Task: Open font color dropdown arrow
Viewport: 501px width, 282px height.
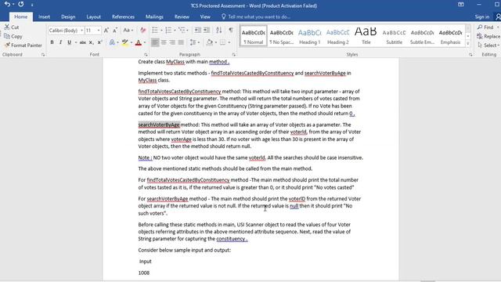Action: (145, 42)
